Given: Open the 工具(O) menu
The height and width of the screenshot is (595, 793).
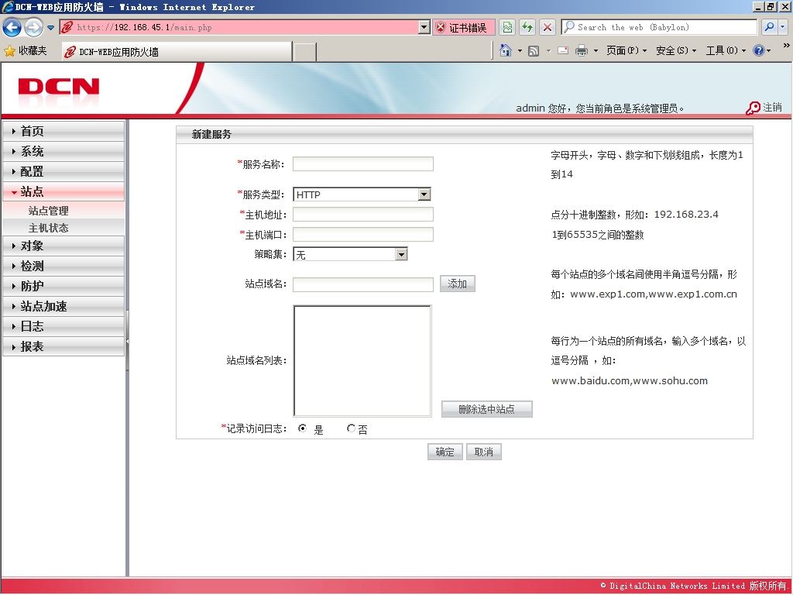Looking at the screenshot, I should click(x=726, y=50).
